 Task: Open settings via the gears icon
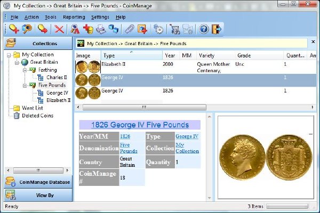click(x=158, y=29)
